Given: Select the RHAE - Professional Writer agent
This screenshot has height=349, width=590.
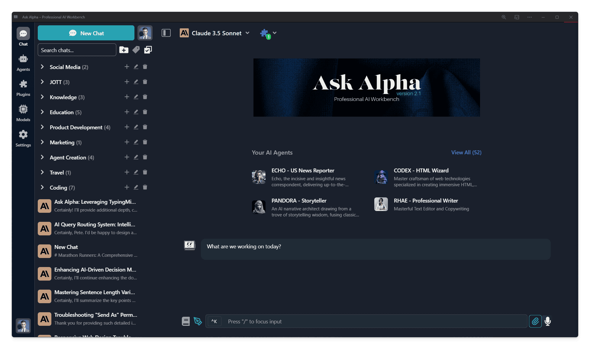Looking at the screenshot, I should pos(427,204).
